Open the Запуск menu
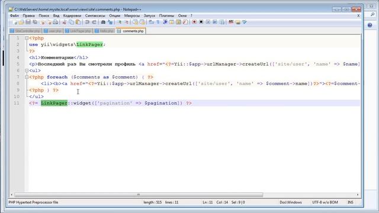Image resolution: width=379 pixels, height=213 pixels. (x=149, y=16)
